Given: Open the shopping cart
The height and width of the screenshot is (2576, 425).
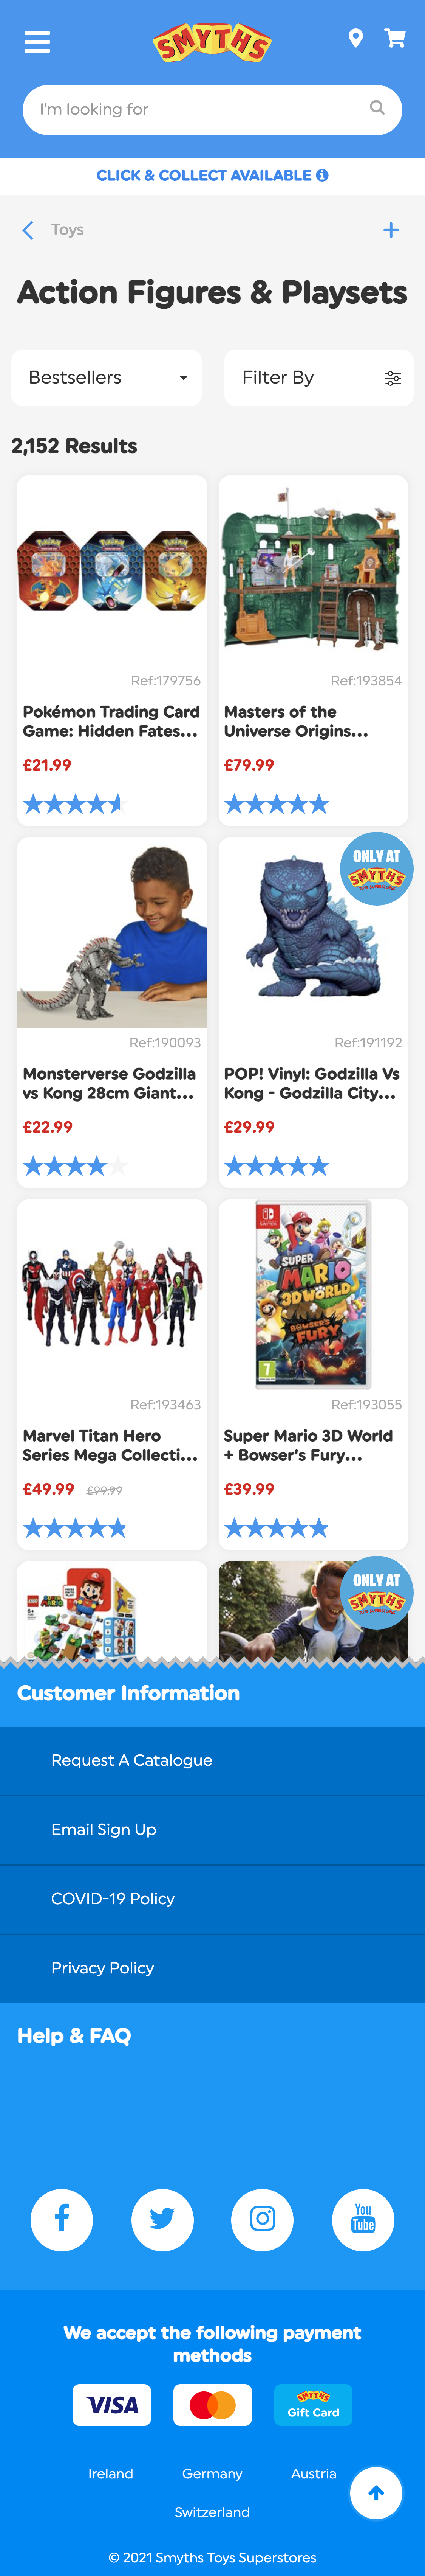Looking at the screenshot, I should tap(395, 39).
